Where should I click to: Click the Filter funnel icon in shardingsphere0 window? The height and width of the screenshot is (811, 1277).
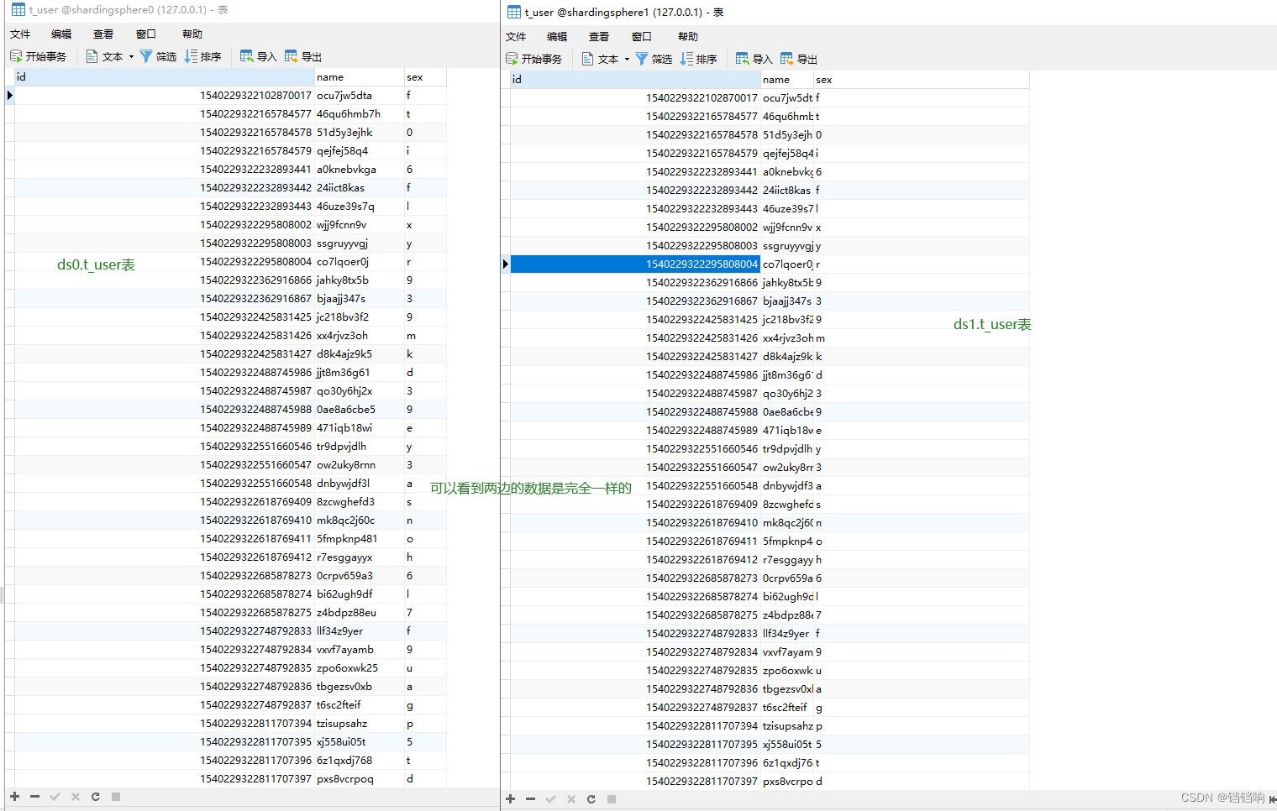[146, 56]
